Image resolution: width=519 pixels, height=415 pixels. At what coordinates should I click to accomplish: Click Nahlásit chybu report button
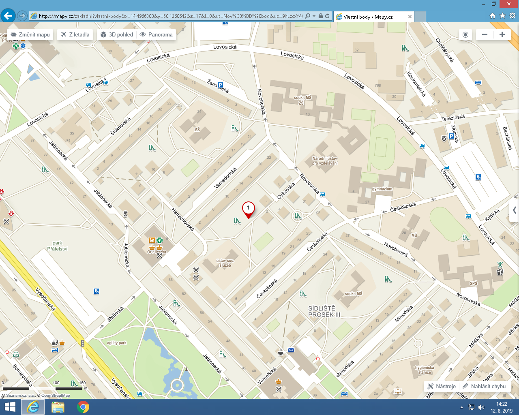484,386
